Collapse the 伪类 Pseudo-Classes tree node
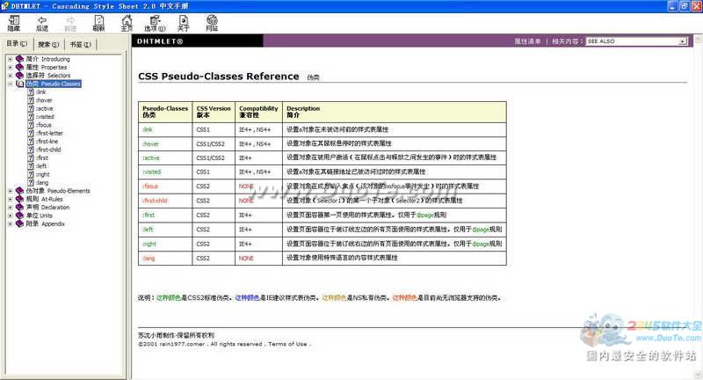 click(10, 84)
